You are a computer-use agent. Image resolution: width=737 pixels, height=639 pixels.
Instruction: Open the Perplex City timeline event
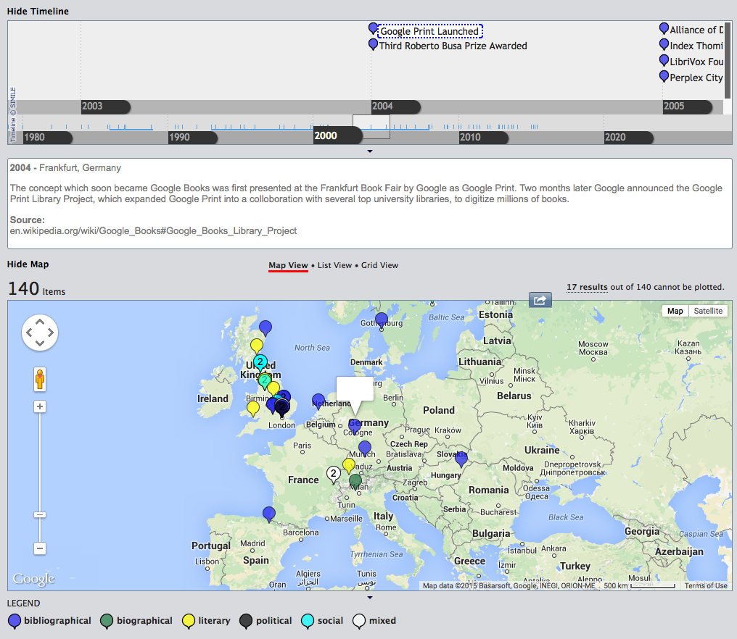[x=696, y=78]
